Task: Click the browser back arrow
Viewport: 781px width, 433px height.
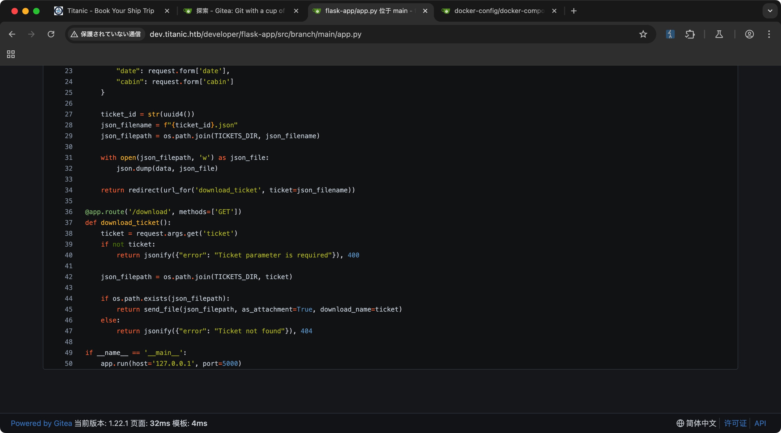Action: 12,34
